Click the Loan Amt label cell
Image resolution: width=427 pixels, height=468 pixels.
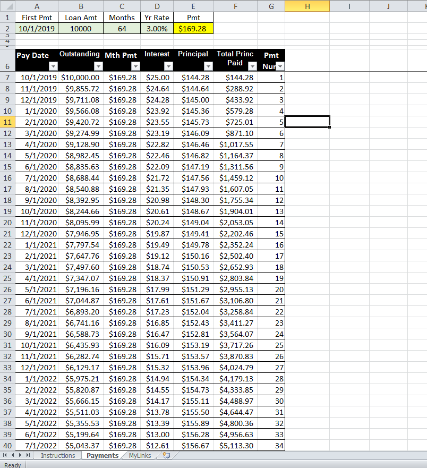[x=81, y=18]
